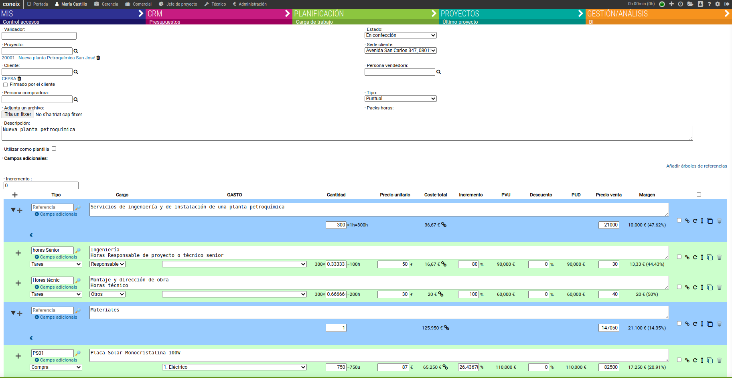Viewport: 732px width, 378px height.
Task: Duplicate the Placa Solar Monocristalina row
Action: pyautogui.click(x=710, y=360)
